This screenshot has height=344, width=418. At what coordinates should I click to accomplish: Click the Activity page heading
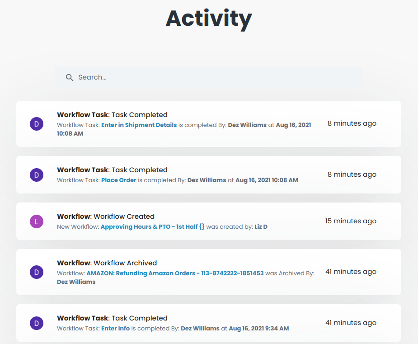[x=209, y=19]
